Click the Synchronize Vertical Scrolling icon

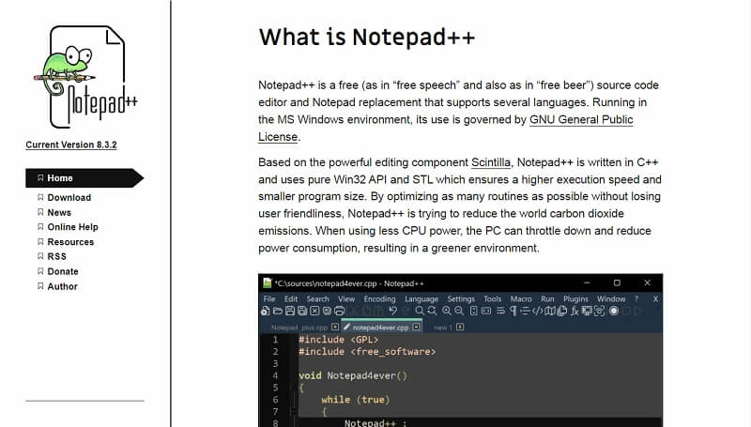coord(474,312)
